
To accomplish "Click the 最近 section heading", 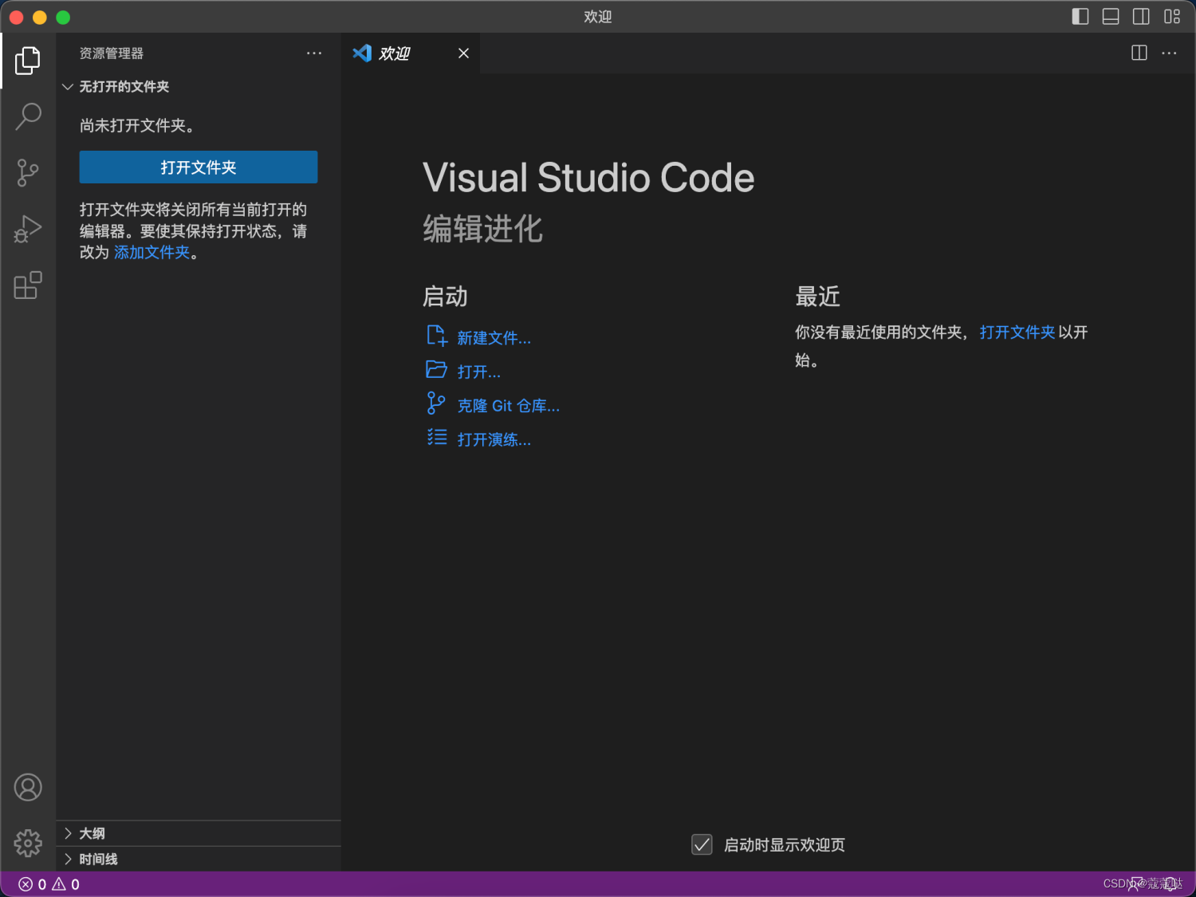I will tap(818, 297).
